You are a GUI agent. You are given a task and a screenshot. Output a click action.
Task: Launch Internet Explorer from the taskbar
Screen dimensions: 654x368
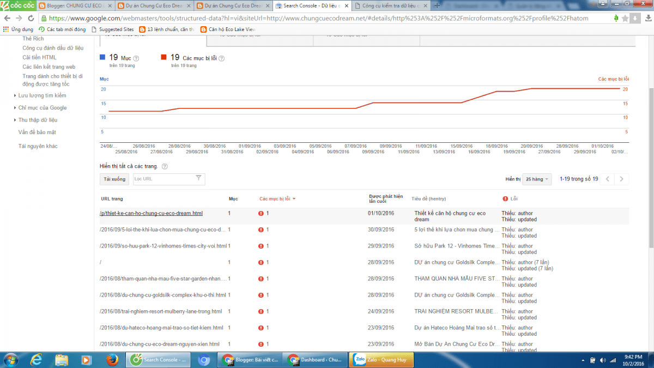pyautogui.click(x=37, y=360)
